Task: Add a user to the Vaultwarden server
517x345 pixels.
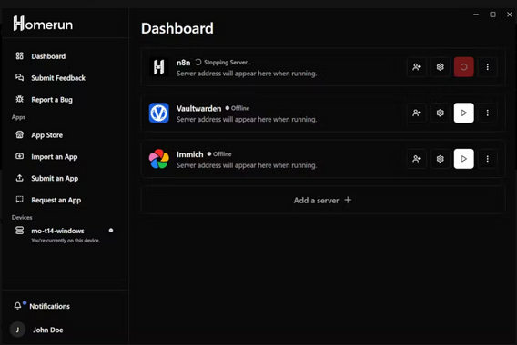Action: [x=417, y=113]
